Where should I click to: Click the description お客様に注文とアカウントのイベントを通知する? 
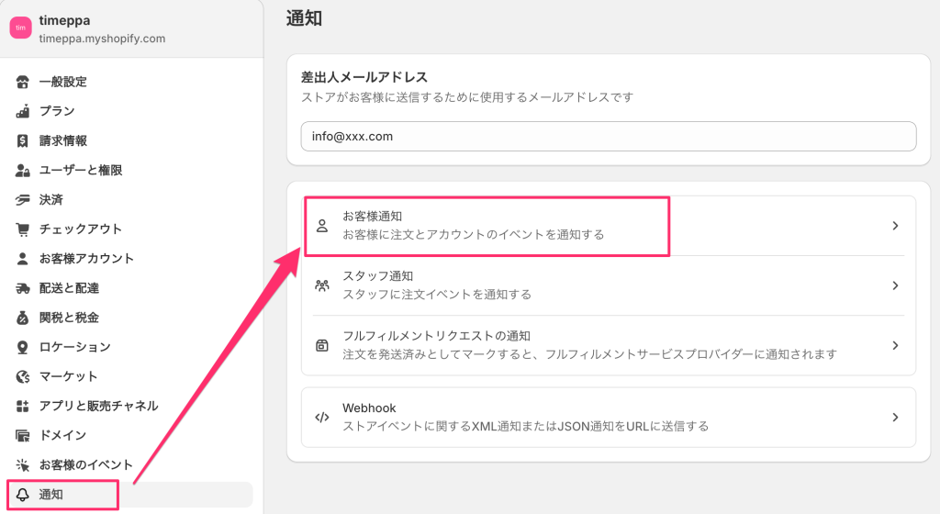474,235
